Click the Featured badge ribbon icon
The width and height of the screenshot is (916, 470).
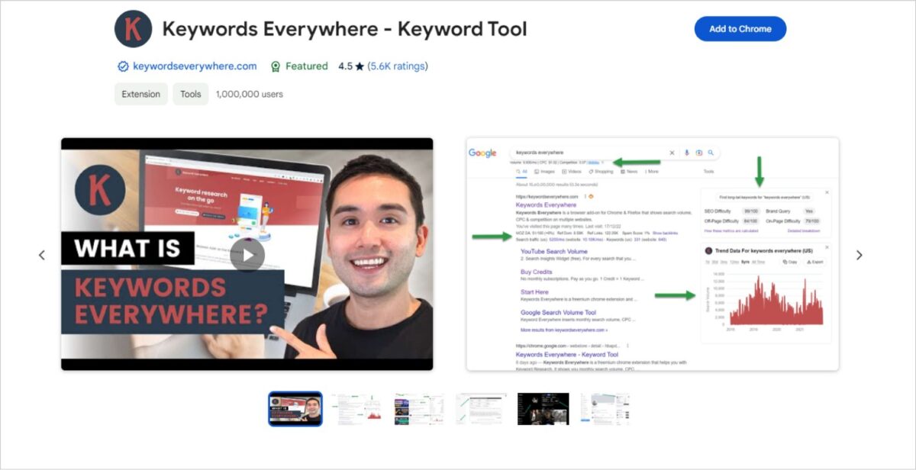pos(276,66)
